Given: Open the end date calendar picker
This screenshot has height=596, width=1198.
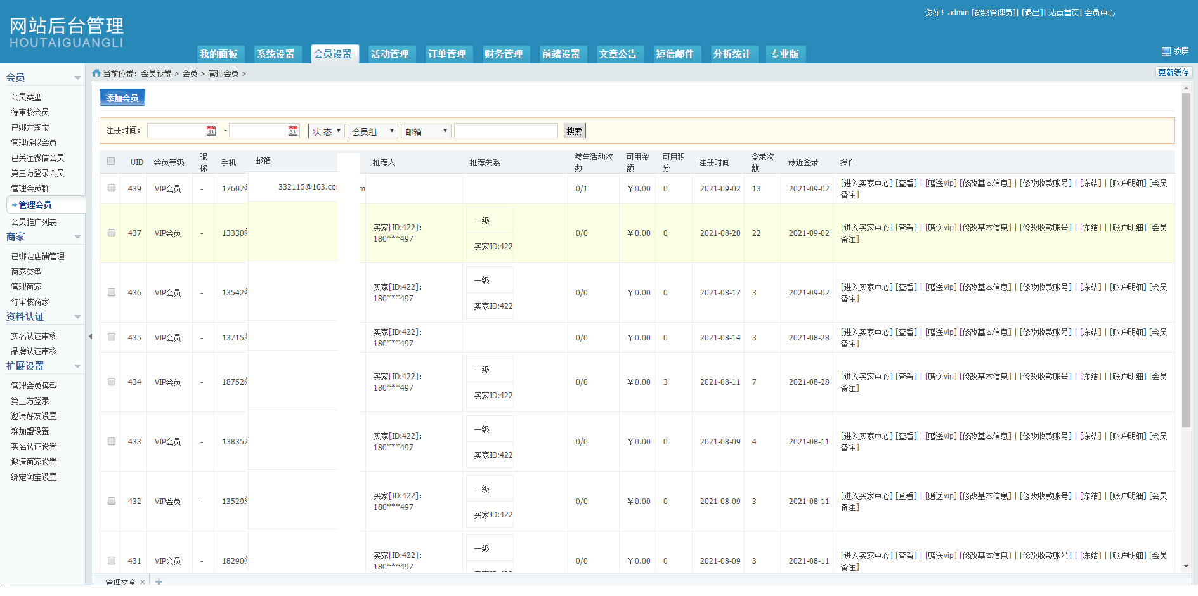Looking at the screenshot, I should click(293, 131).
